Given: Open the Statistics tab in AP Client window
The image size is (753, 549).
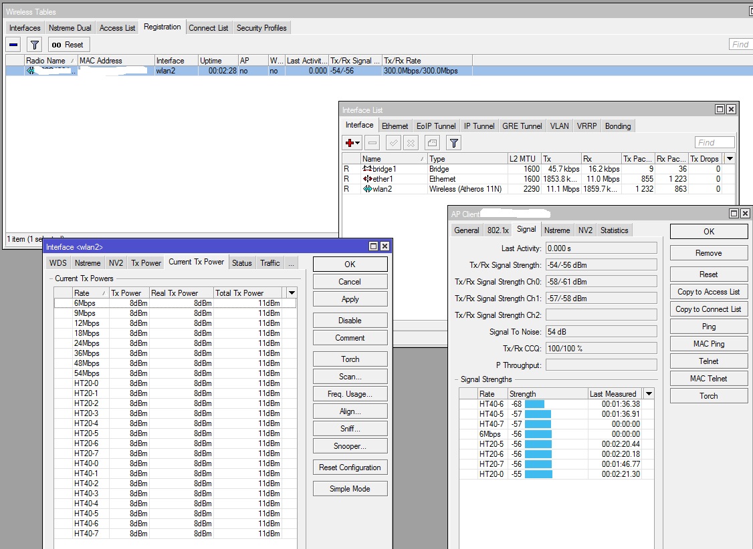Looking at the screenshot, I should (614, 230).
